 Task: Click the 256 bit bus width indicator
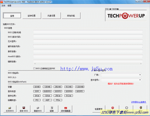coord(58,96)
